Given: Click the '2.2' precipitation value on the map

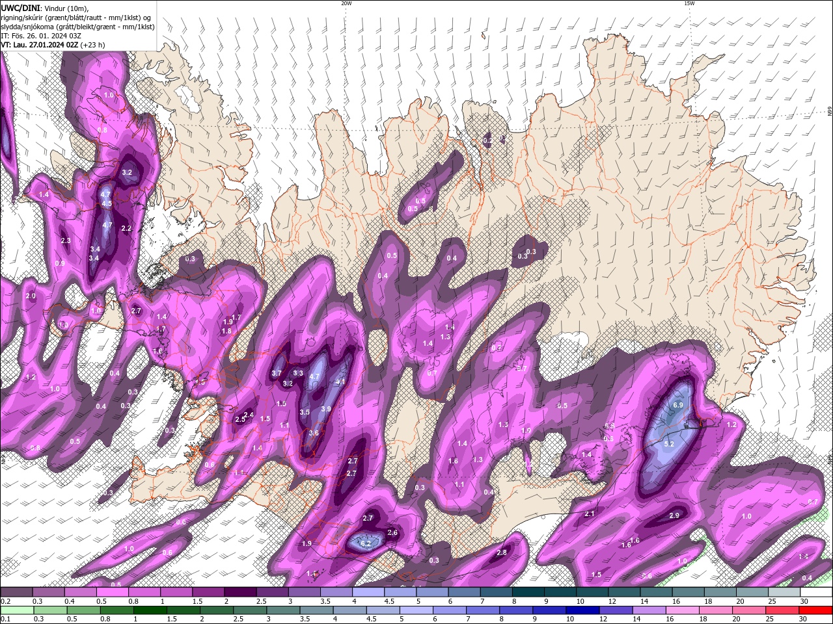Looking at the screenshot, I should 126,228.
